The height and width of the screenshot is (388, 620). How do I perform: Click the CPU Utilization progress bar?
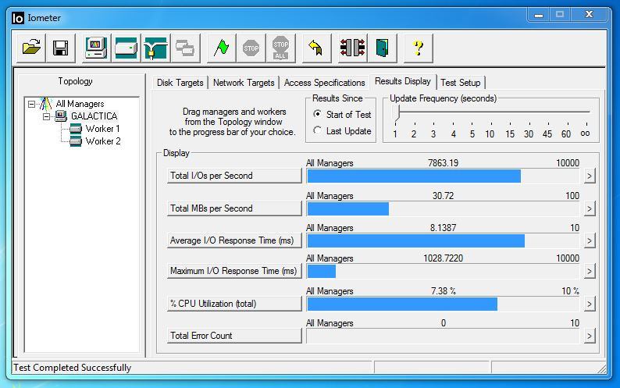tap(443, 304)
